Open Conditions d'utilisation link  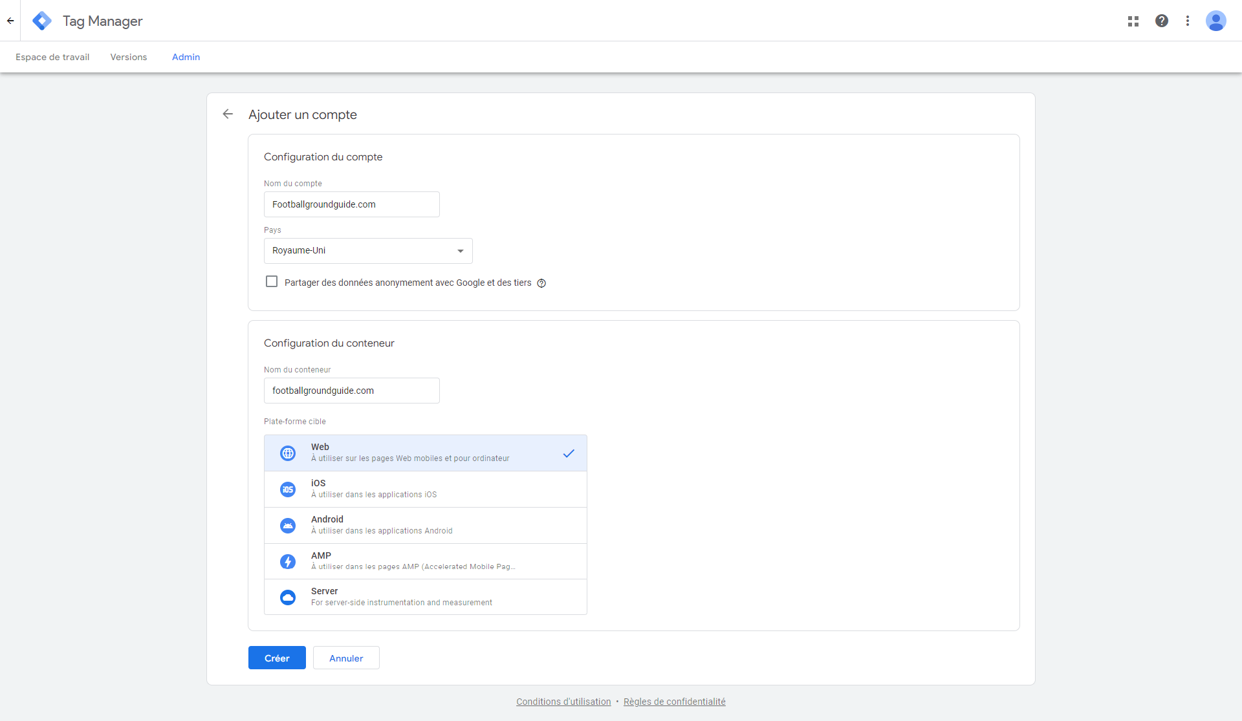pos(563,702)
